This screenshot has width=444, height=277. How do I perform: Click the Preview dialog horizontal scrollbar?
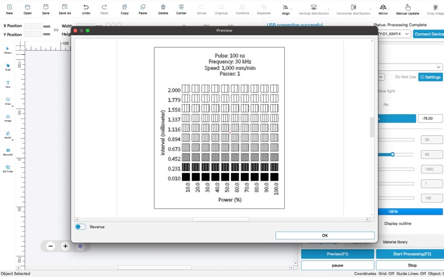coord(221,219)
